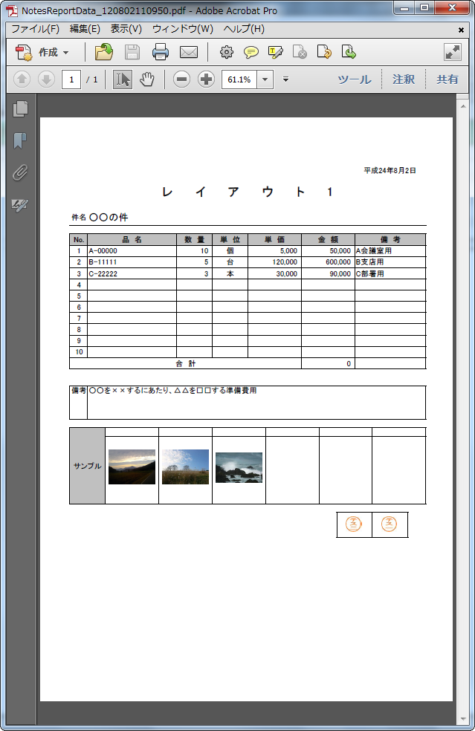Click the サンプル label cell
The width and height of the screenshot is (475, 731).
tap(87, 466)
